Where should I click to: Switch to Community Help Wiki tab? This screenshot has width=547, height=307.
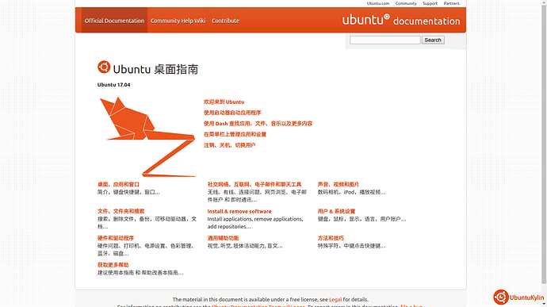pos(178,21)
